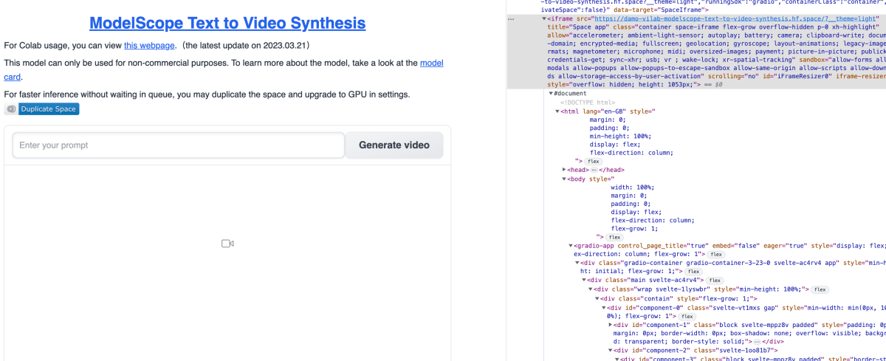Open the ModelScope Text to Video Synthesis title link
This screenshot has width=886, height=361.
pyautogui.click(x=227, y=24)
